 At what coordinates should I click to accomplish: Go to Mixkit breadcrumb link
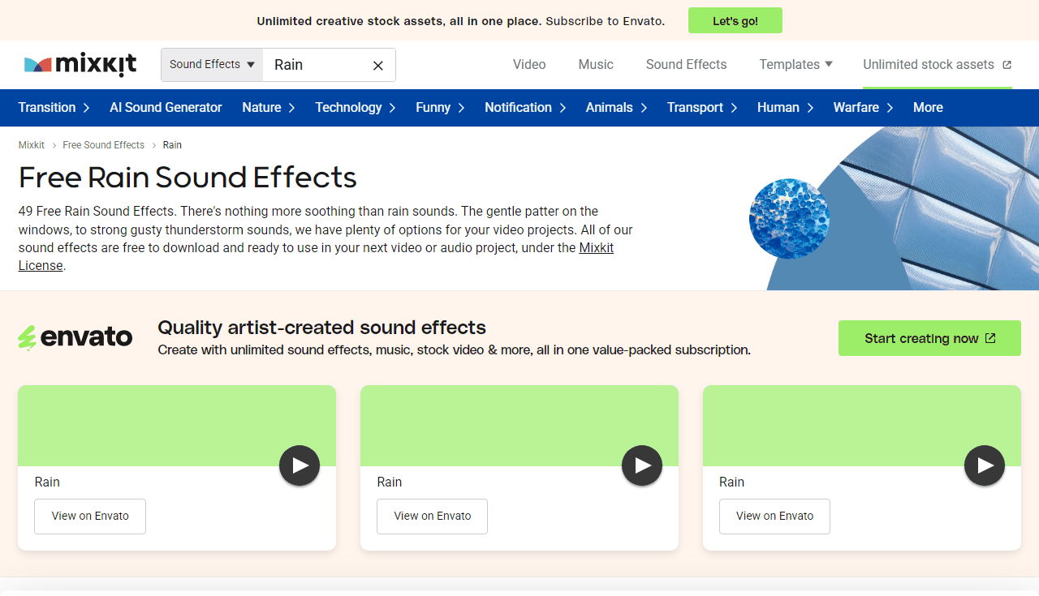pos(32,145)
